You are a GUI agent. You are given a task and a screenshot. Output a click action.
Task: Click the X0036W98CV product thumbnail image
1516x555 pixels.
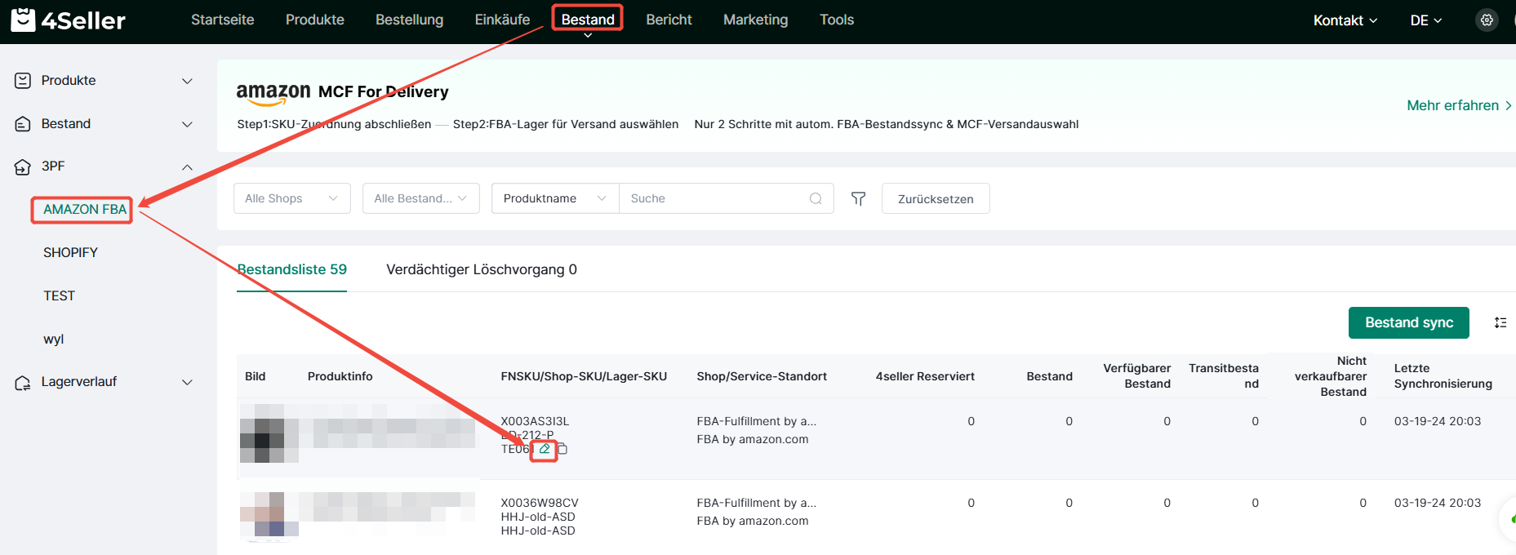pos(269,515)
